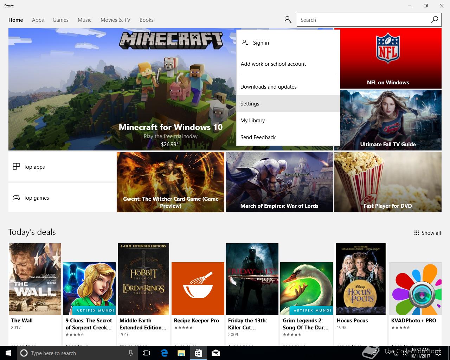
Task: Click the Show all link
Action: pos(427,233)
